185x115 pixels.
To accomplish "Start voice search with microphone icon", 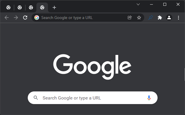I will 149,98.
